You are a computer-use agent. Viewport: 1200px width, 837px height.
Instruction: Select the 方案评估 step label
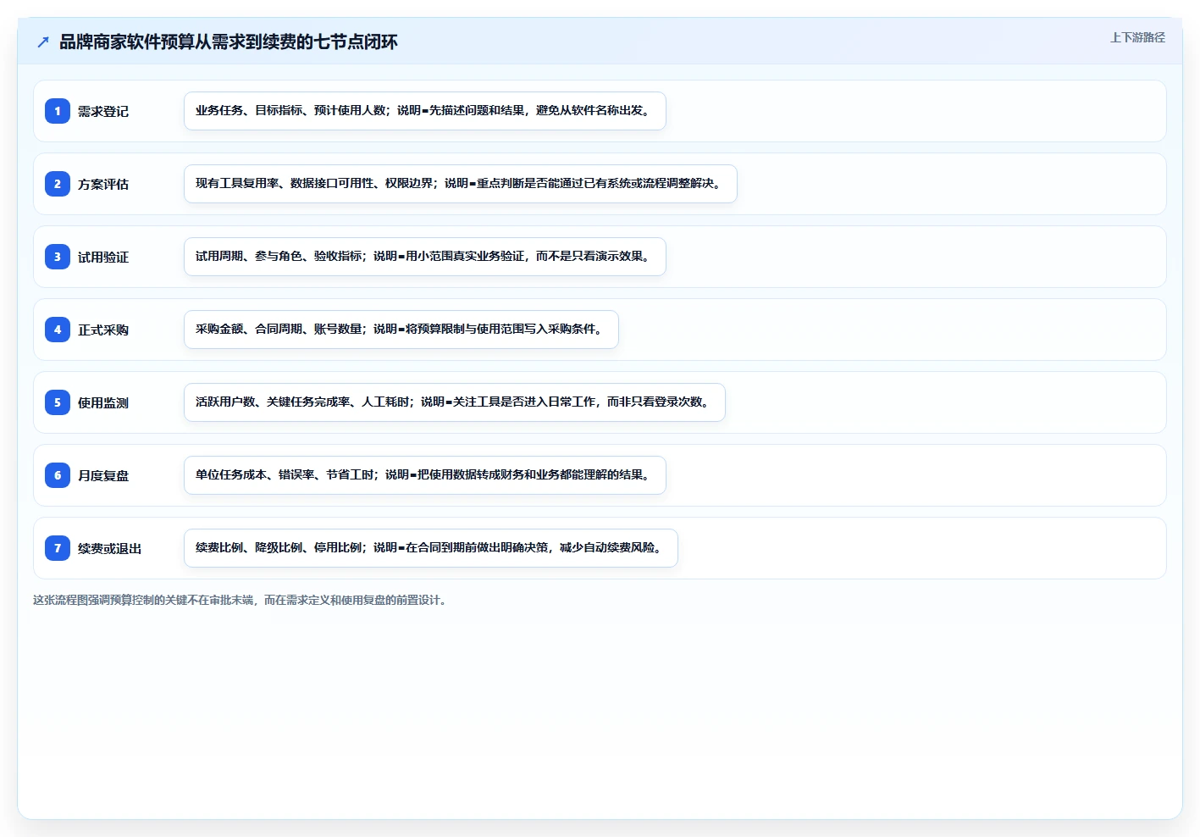point(103,184)
